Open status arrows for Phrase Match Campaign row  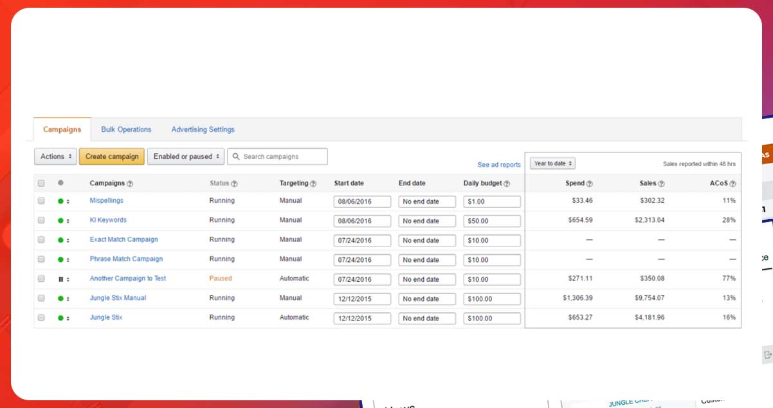(x=68, y=259)
